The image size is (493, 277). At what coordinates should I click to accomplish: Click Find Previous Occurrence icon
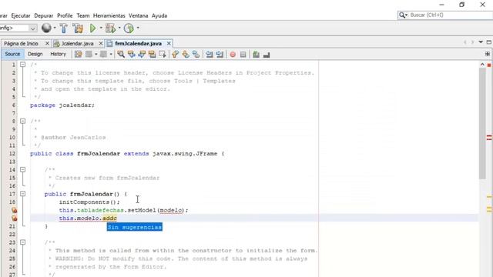(132, 55)
